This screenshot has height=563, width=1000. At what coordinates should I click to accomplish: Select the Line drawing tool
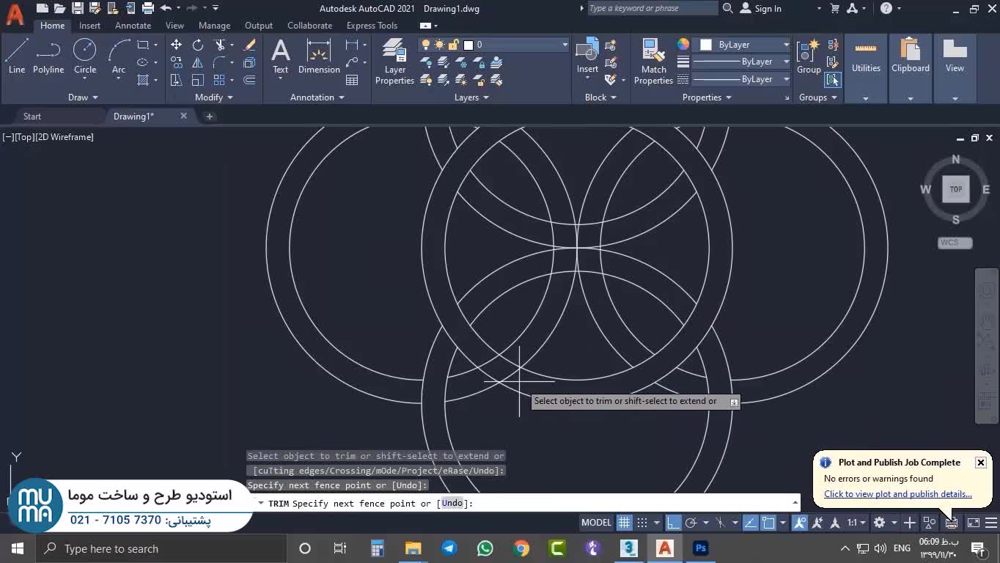pos(17,56)
